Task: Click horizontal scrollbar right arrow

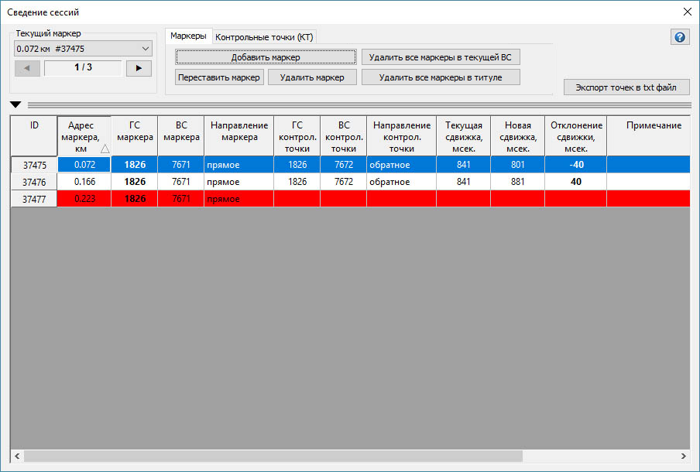Action: pyautogui.click(x=683, y=456)
